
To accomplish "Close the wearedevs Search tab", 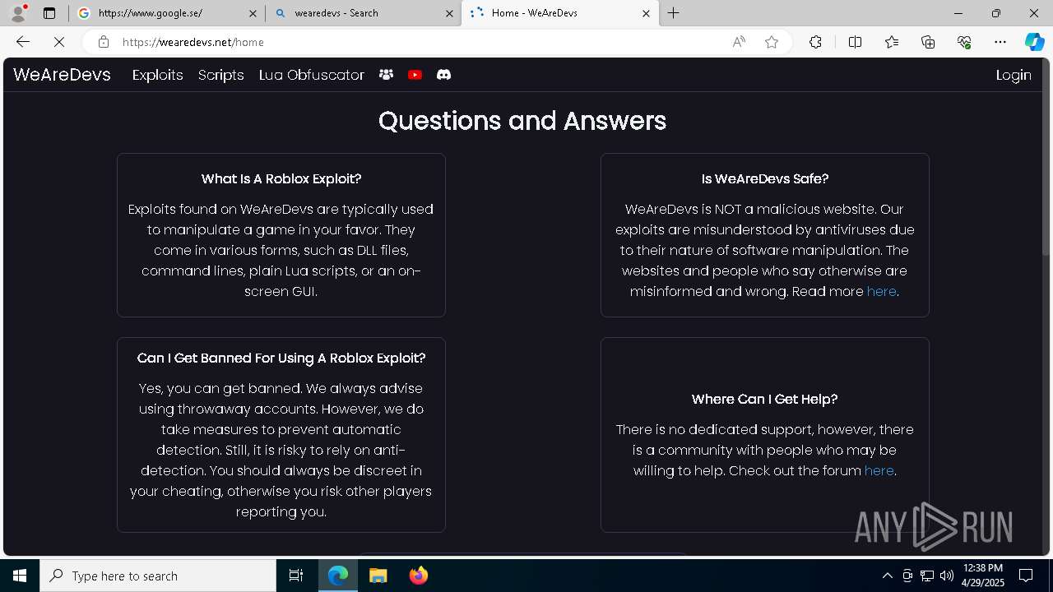I will (449, 13).
